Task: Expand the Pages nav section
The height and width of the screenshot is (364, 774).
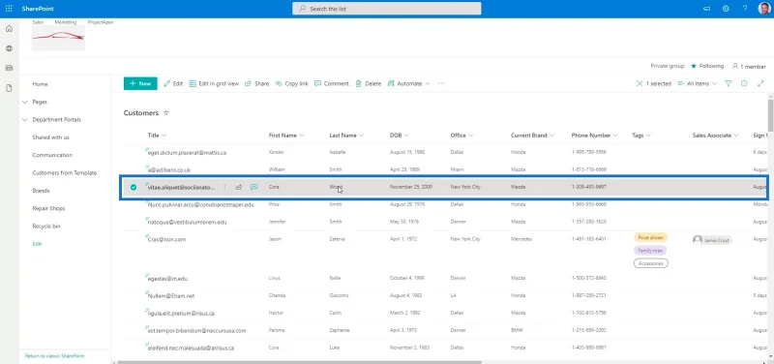Action: coord(25,102)
